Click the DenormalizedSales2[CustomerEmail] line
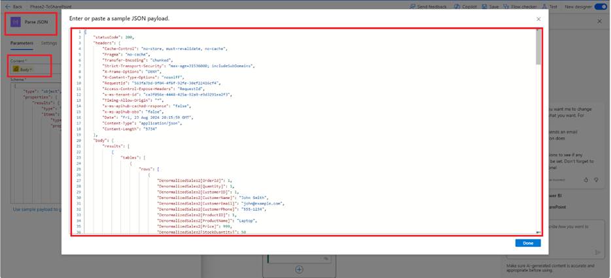This screenshot has width=611, height=278. coord(220,204)
